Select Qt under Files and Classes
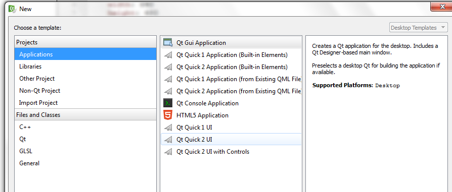The image size is (452, 192). [x=85, y=139]
